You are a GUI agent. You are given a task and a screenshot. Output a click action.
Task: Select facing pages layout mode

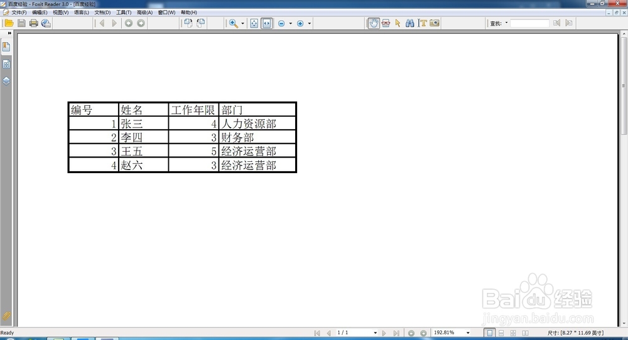tap(526, 333)
